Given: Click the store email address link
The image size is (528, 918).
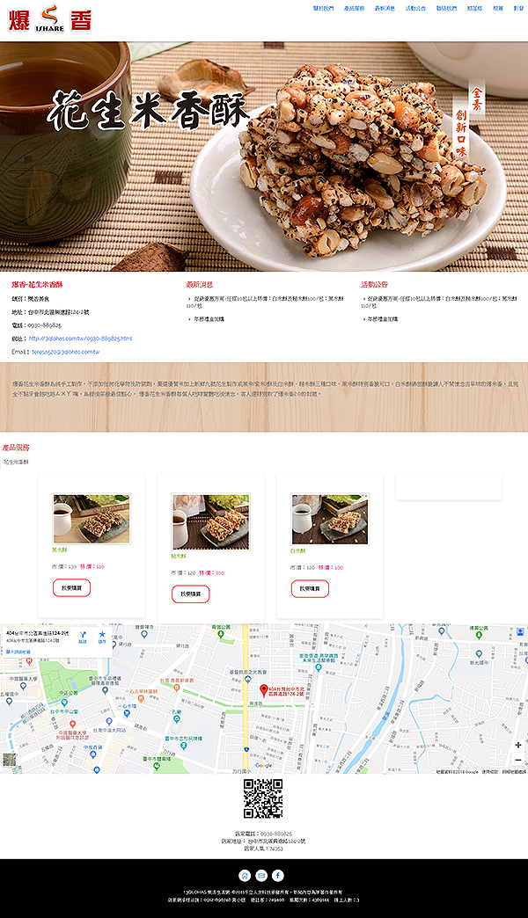Looking at the screenshot, I should coord(66,352).
